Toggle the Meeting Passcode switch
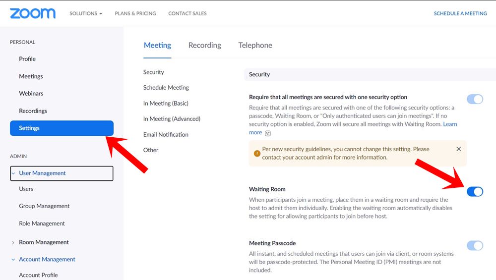Image resolution: width=496 pixels, height=280 pixels. pos(475,245)
